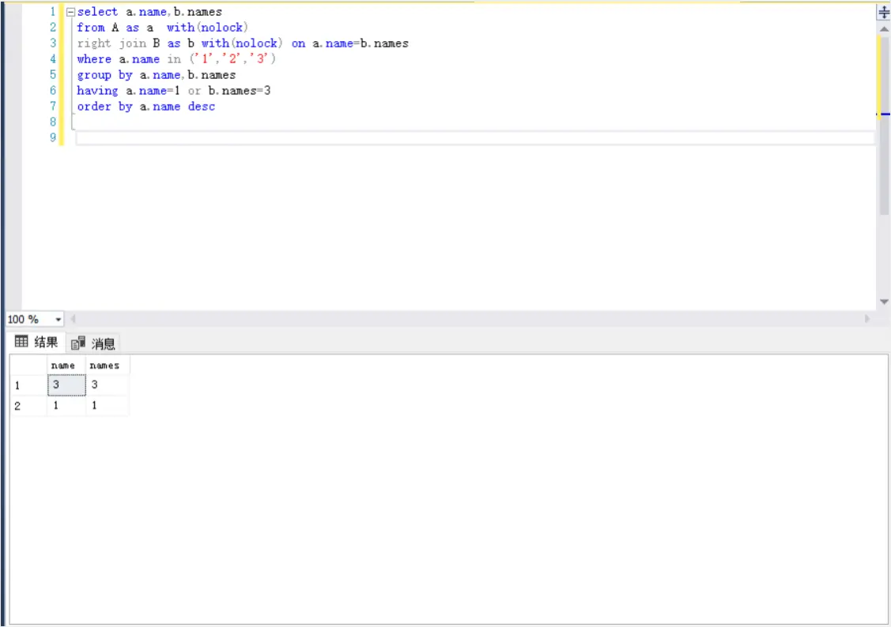891x627 pixels.
Task: Select result row header 1
Action: [28, 385]
